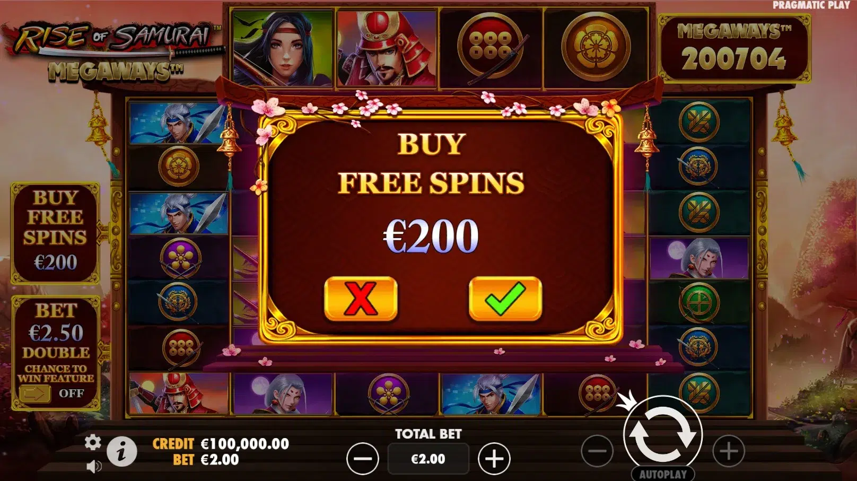Confirm purchase with the green checkmark button

tap(505, 299)
